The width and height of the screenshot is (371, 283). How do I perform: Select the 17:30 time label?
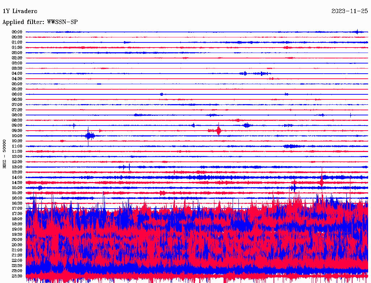(x=17, y=214)
